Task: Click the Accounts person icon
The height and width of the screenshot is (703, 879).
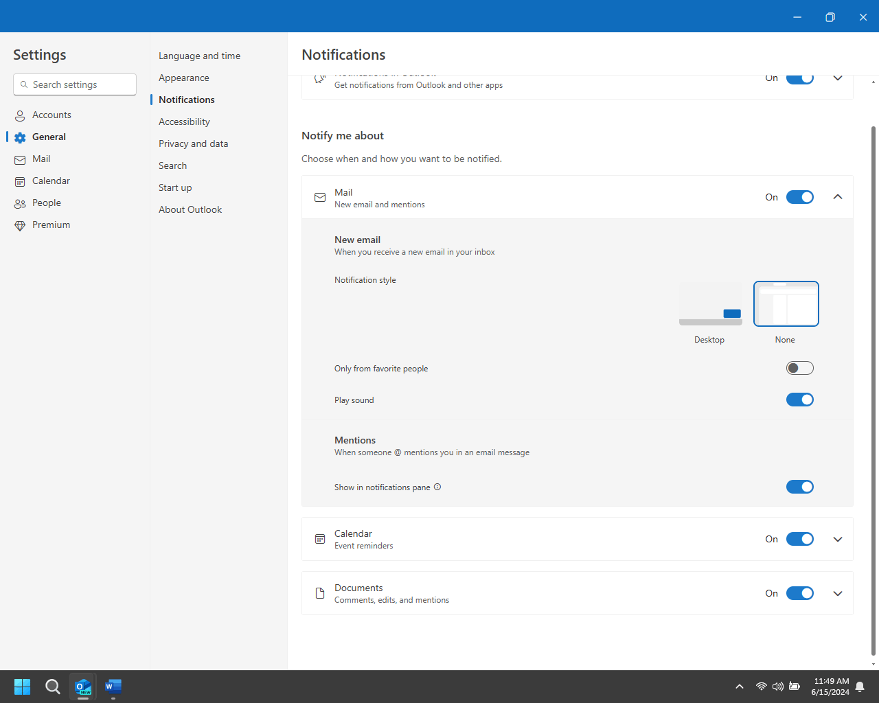Action: pos(20,115)
